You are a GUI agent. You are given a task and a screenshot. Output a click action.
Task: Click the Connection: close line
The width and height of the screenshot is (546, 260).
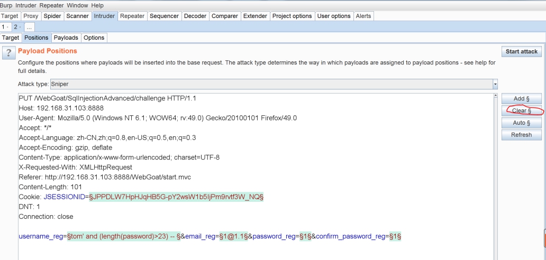coord(46,217)
